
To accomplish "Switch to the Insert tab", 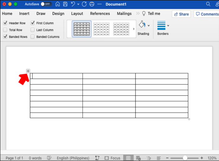I will 24,14.
